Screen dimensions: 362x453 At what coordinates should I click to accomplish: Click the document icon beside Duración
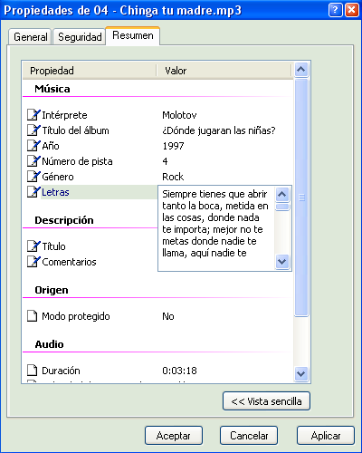33,370
